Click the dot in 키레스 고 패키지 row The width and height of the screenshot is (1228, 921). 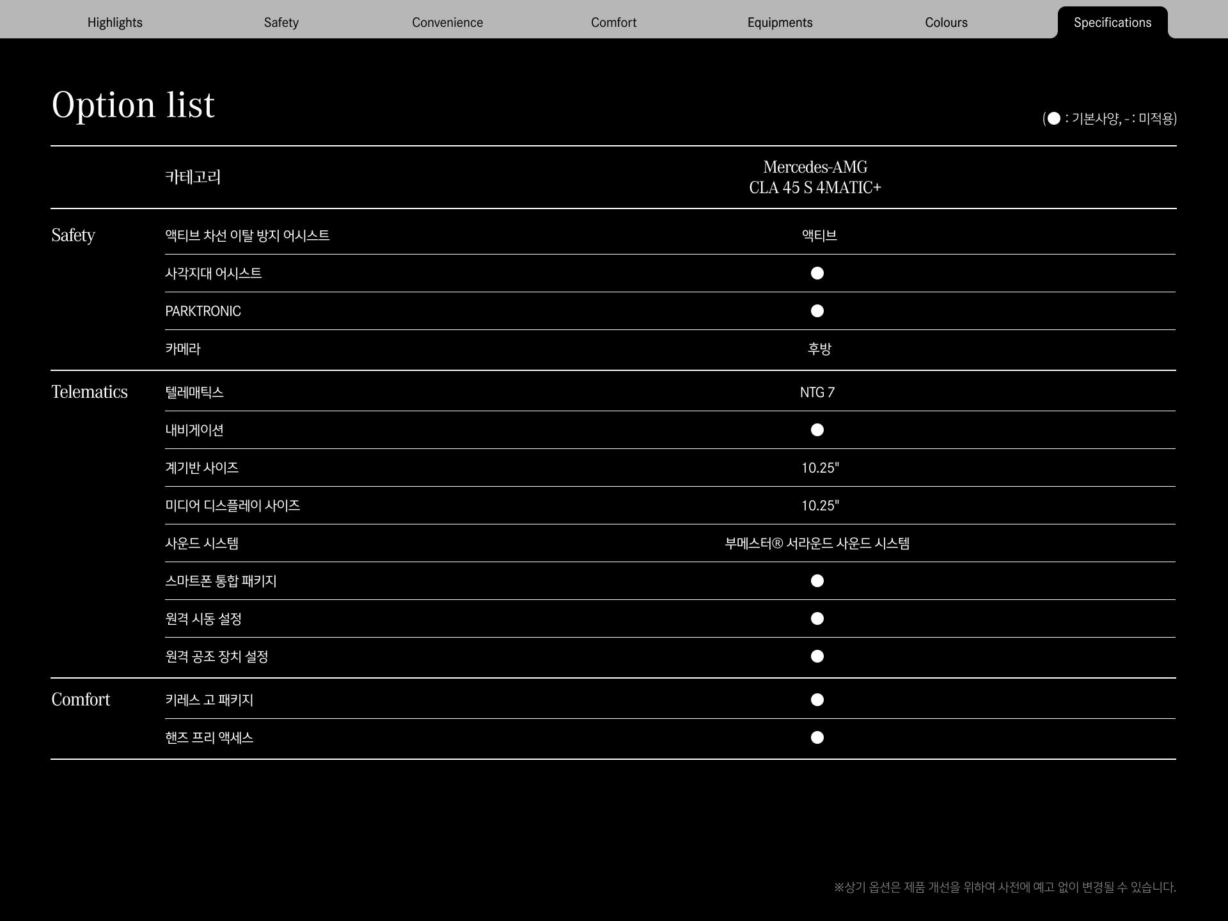[x=817, y=700]
